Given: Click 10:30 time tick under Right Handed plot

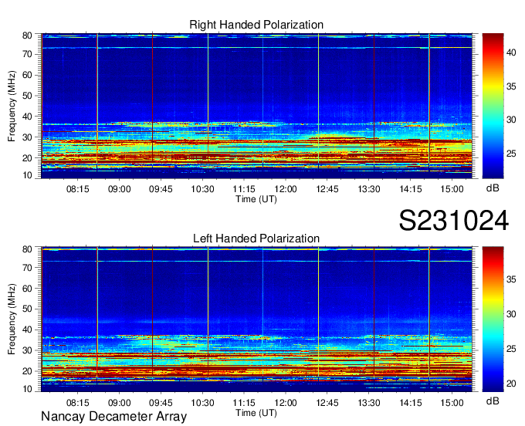Looking at the screenshot, I should pyautogui.click(x=202, y=189).
